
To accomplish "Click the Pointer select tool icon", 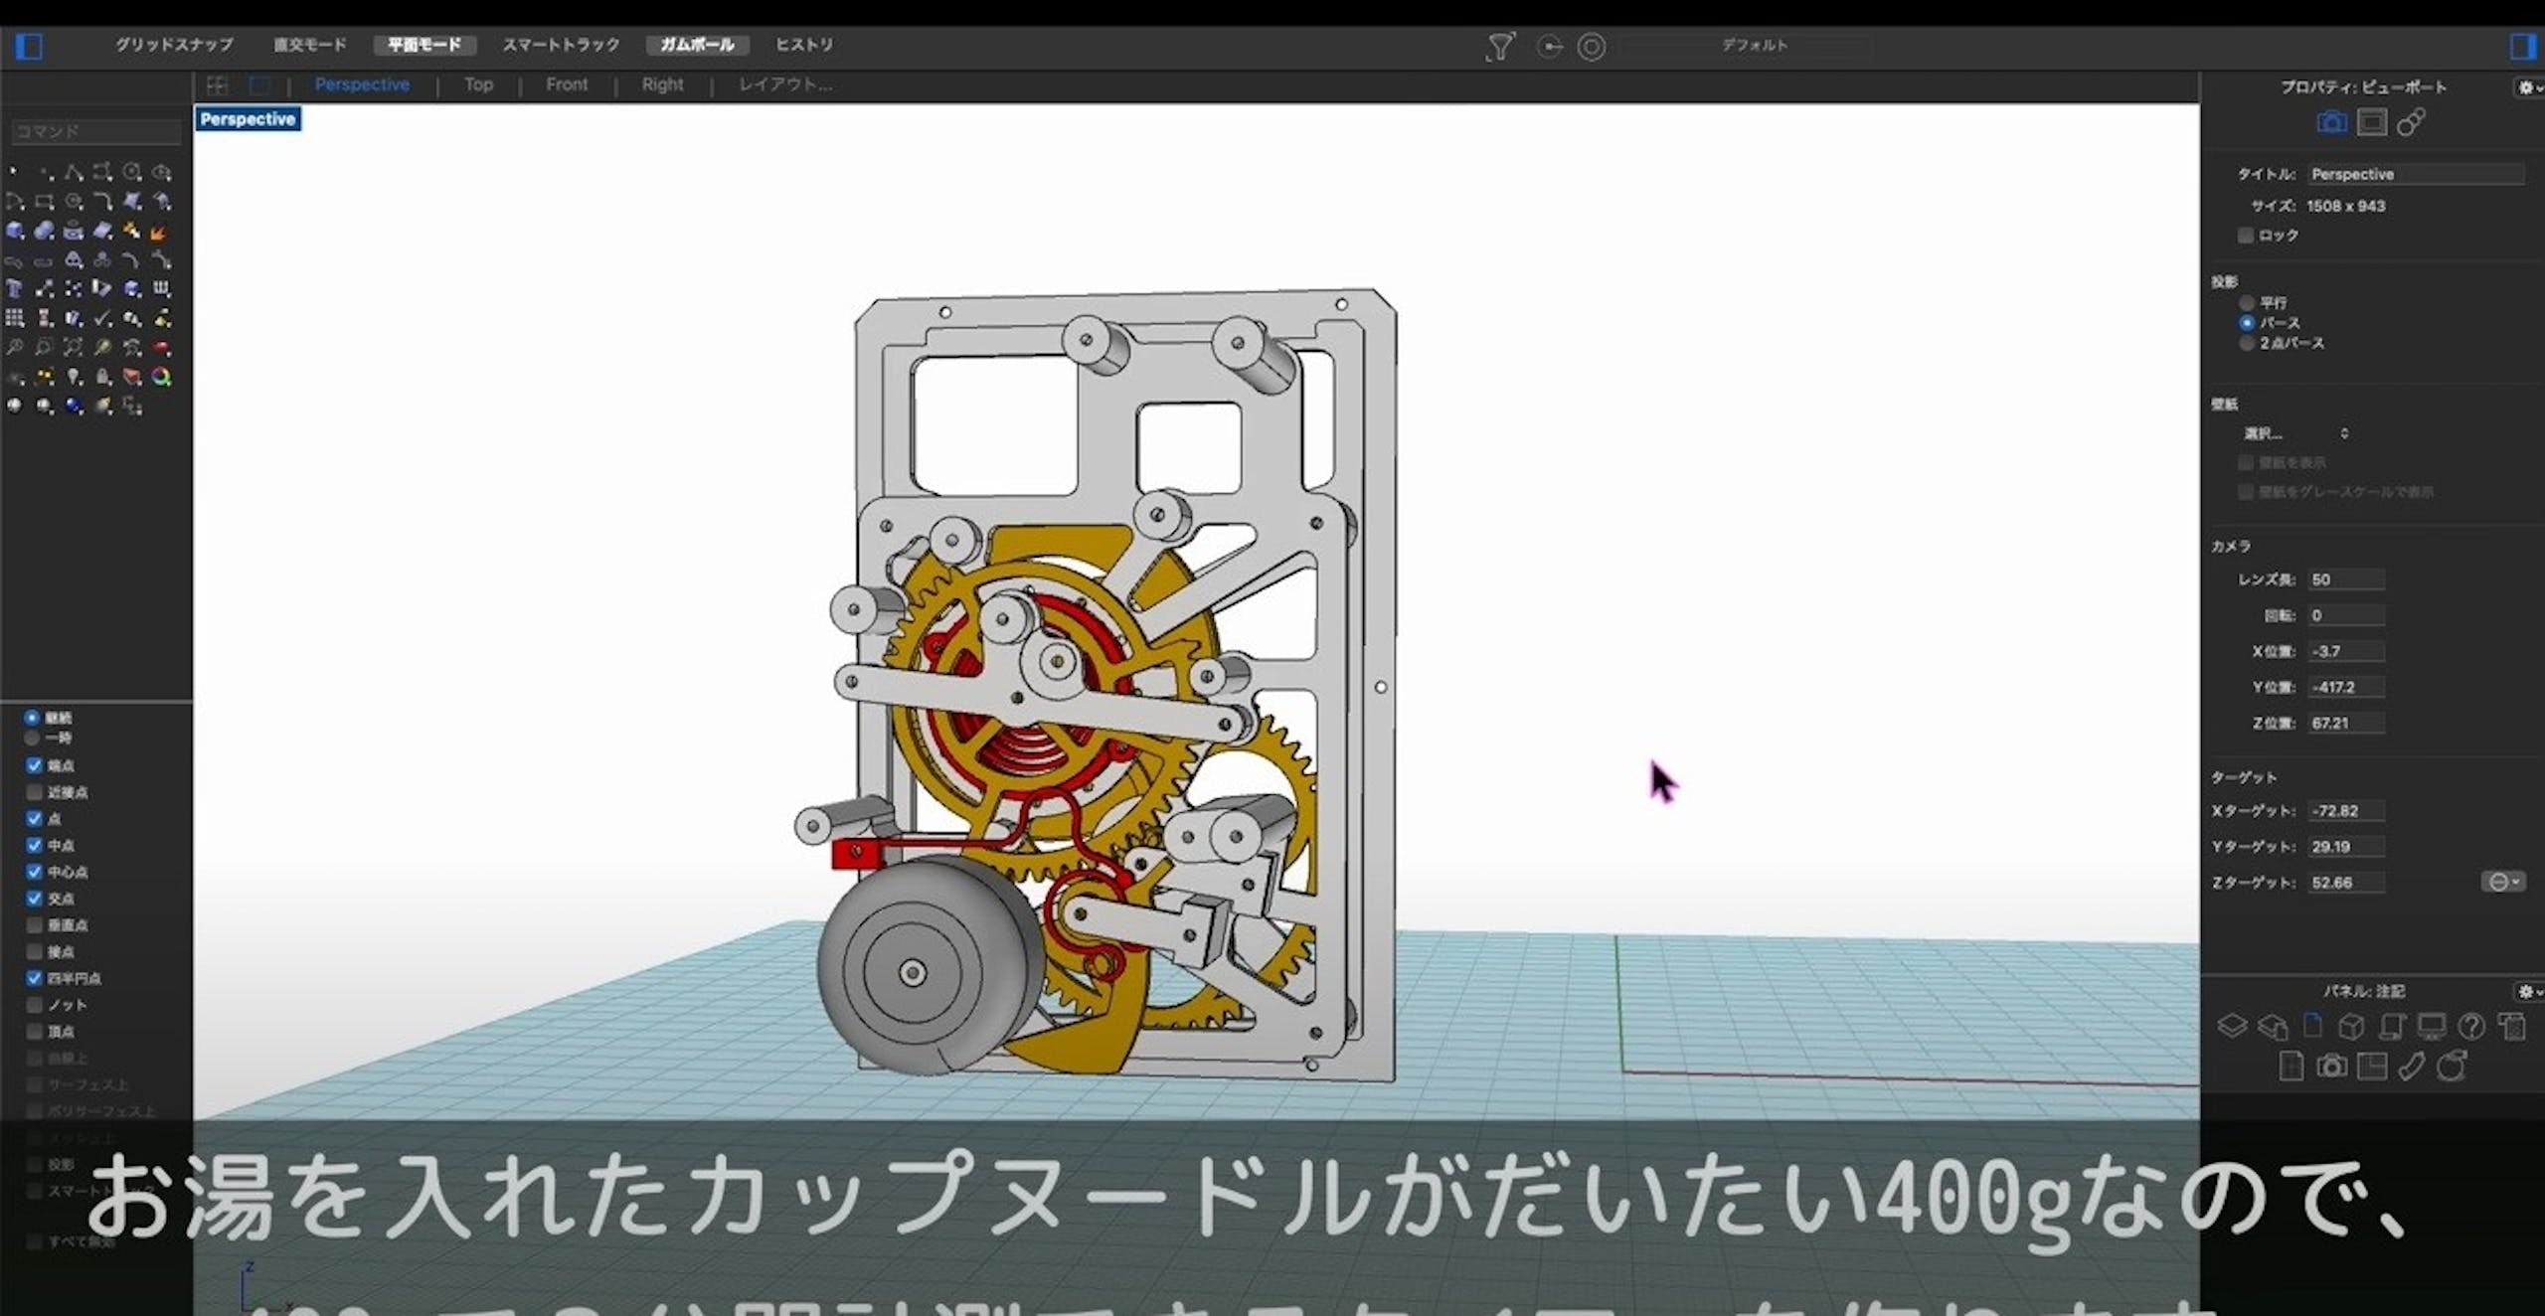I will (x=15, y=173).
